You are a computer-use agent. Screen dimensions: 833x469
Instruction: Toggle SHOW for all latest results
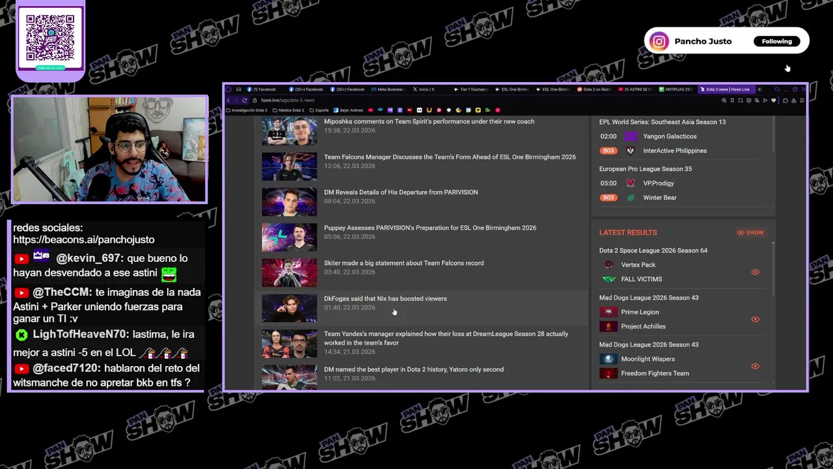click(750, 233)
